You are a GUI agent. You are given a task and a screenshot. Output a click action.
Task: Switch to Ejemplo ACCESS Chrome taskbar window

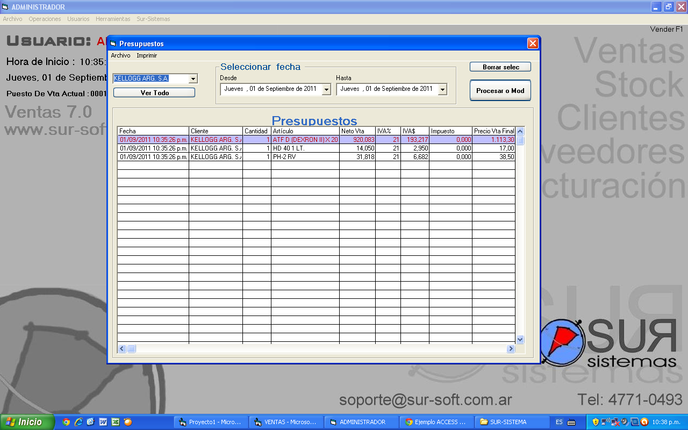pos(438,422)
